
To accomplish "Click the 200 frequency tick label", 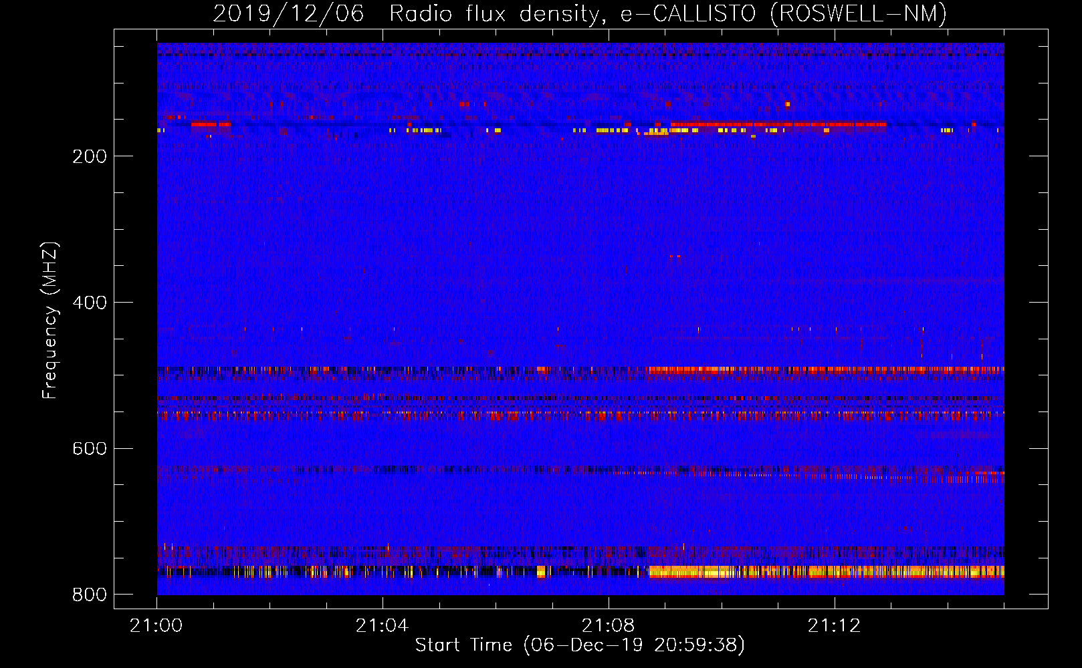I will (x=90, y=156).
